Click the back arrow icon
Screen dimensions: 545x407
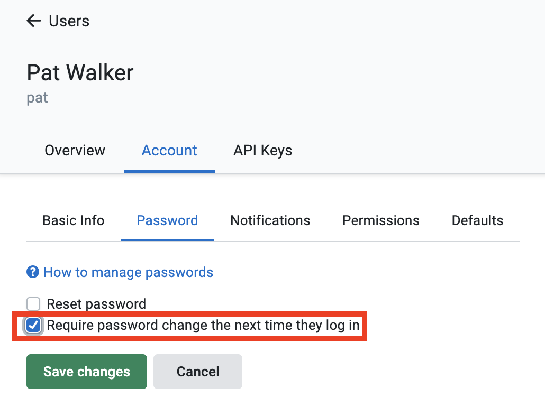[33, 21]
